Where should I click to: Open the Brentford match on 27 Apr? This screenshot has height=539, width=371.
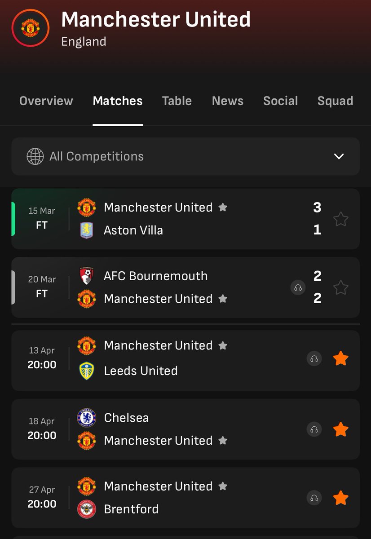tap(185, 498)
